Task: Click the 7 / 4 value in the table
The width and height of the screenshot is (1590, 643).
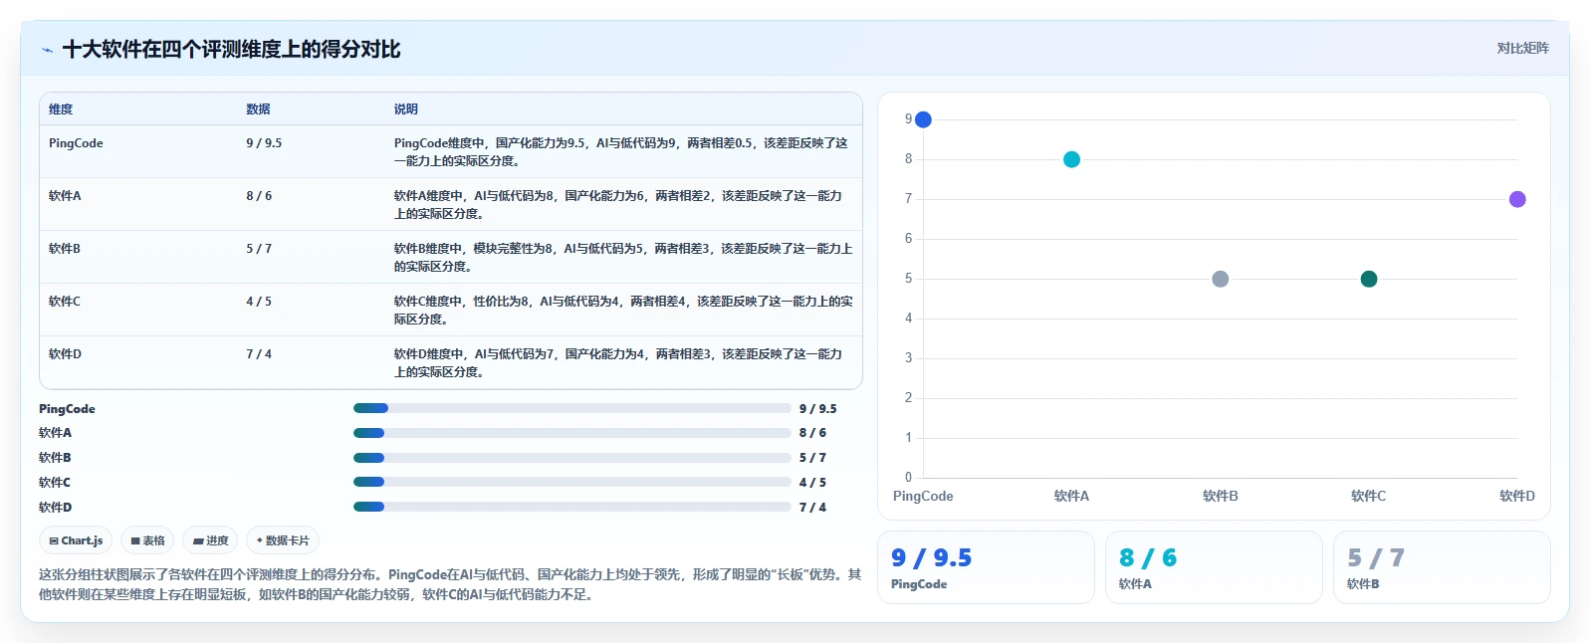Action: click(x=259, y=354)
